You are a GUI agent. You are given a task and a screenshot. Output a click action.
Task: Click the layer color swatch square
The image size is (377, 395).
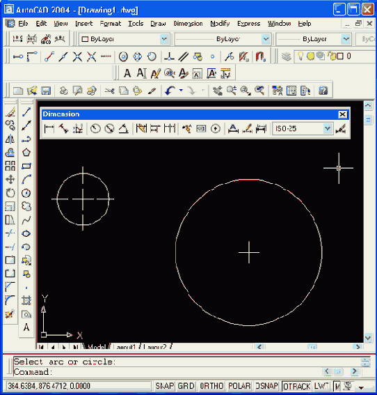340,56
